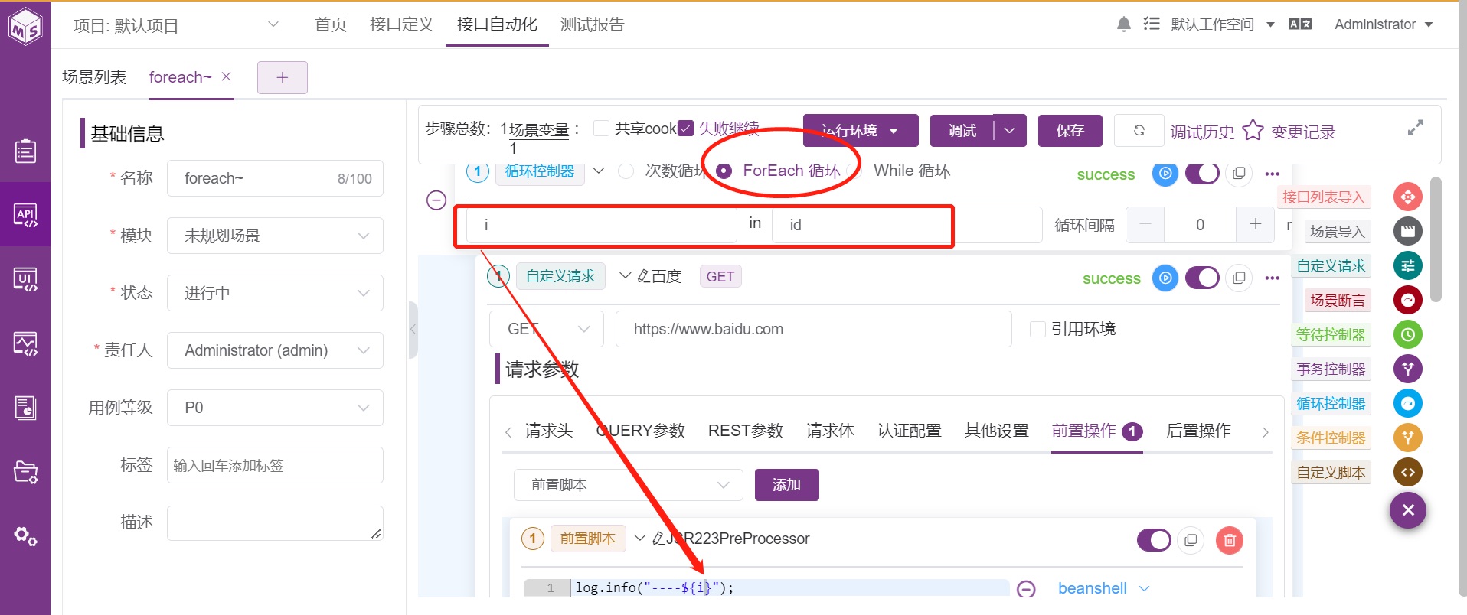
Task: Disable the pre-script toggle switch
Action: coord(1154,541)
